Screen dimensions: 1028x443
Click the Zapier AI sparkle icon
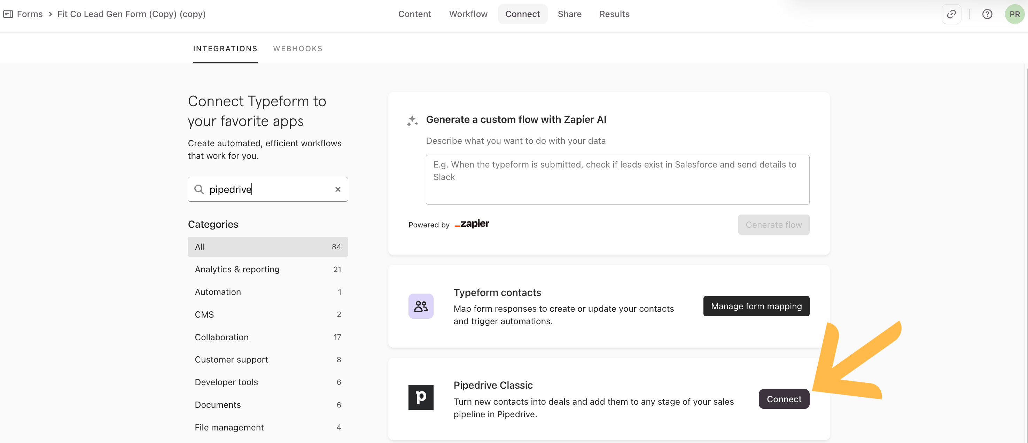pyautogui.click(x=412, y=121)
